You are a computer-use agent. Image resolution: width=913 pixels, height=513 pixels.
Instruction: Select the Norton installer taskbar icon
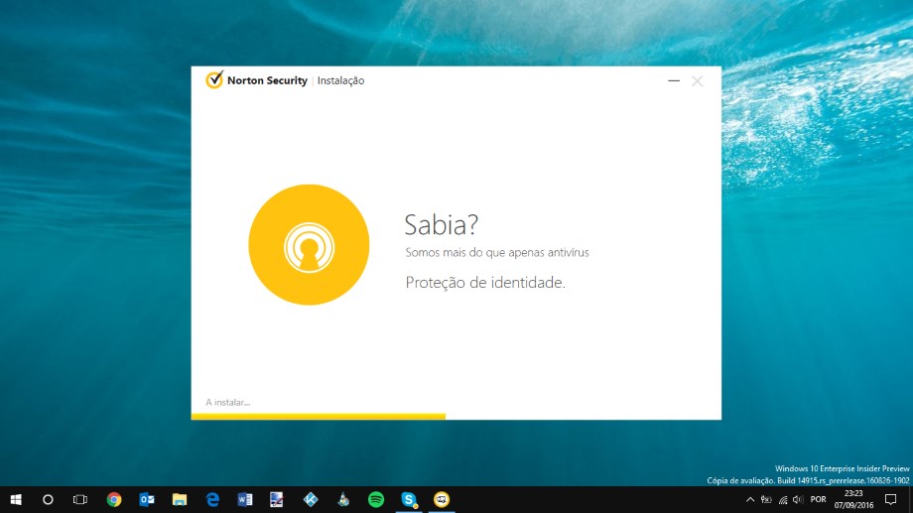coord(441,499)
